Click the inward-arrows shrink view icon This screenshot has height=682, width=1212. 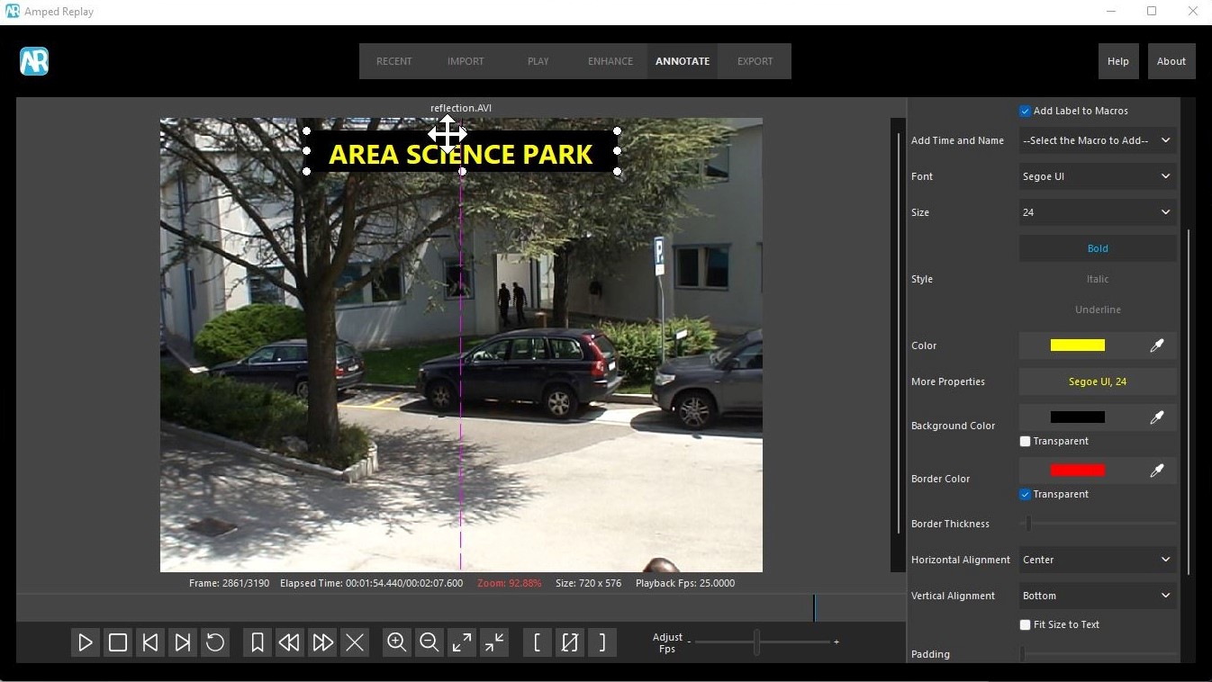[x=494, y=642]
